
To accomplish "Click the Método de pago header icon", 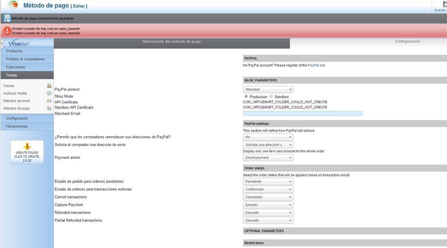I will [x=13, y=4].
